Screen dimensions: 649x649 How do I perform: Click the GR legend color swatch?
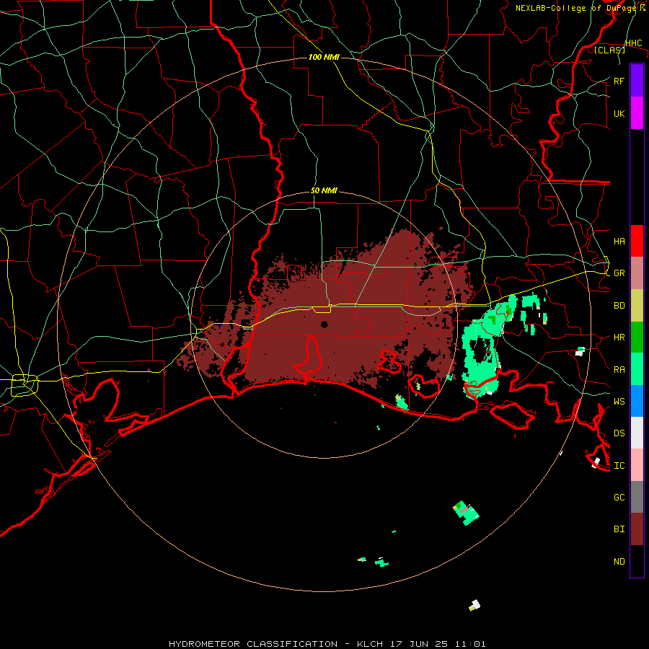coord(637,273)
